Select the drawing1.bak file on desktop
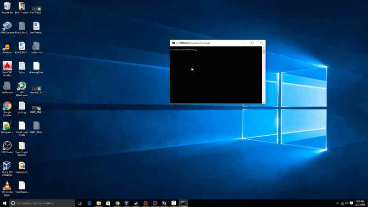The image size is (368, 207). [36, 68]
